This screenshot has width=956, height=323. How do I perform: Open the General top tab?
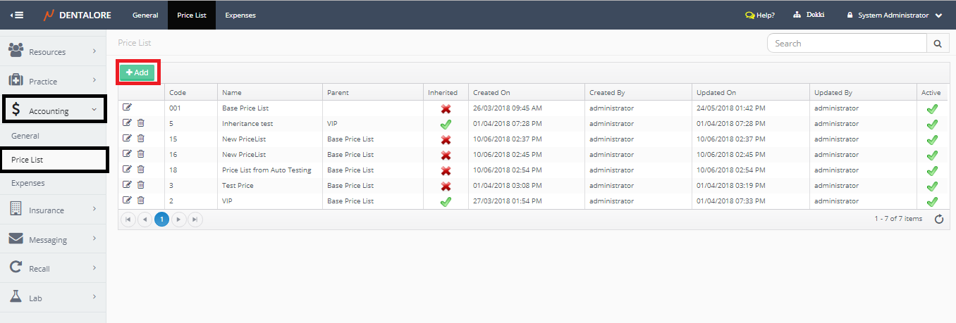tap(145, 15)
